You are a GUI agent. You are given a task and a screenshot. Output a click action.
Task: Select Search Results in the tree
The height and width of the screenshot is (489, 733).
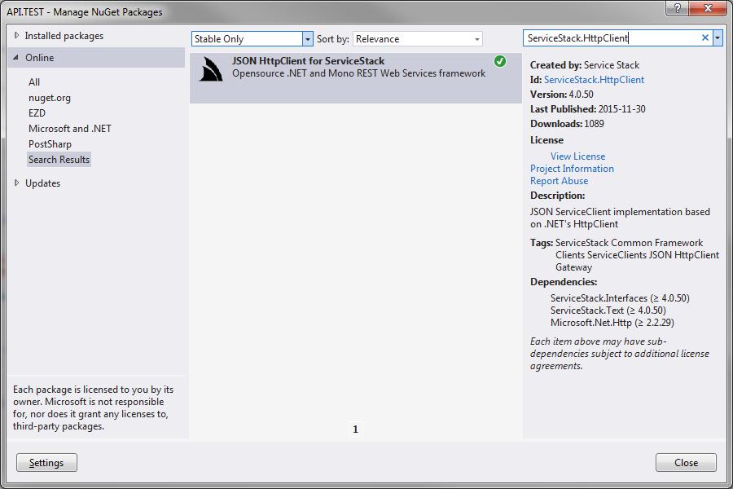(x=59, y=160)
